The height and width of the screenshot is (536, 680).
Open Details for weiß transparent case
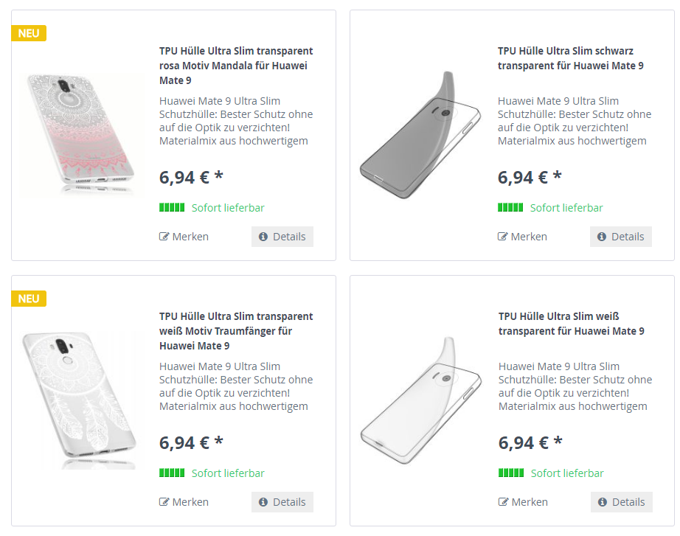(621, 502)
